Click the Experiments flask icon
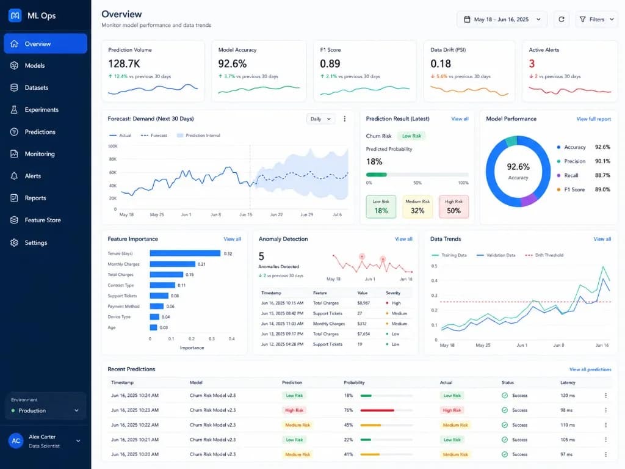Image resolution: width=625 pixels, height=469 pixels. [15, 110]
